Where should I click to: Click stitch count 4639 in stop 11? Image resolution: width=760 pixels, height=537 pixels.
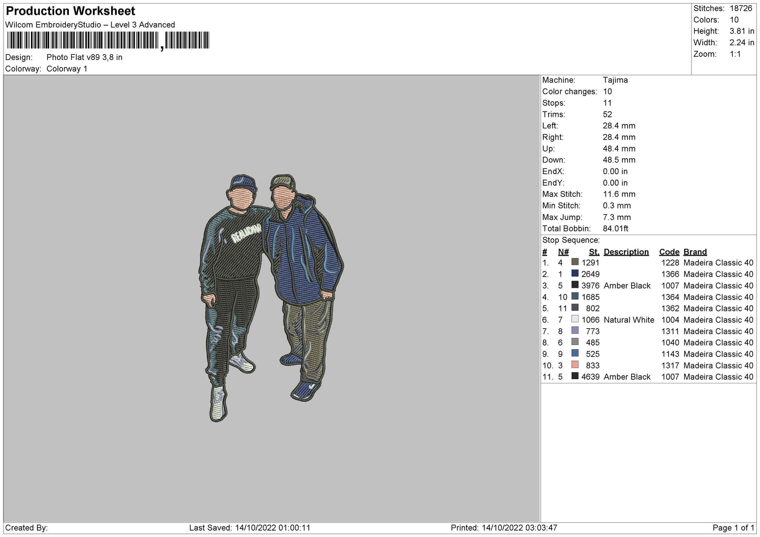[591, 377]
